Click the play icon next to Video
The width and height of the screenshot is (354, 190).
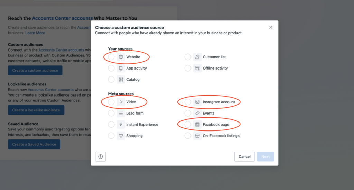point(121,102)
